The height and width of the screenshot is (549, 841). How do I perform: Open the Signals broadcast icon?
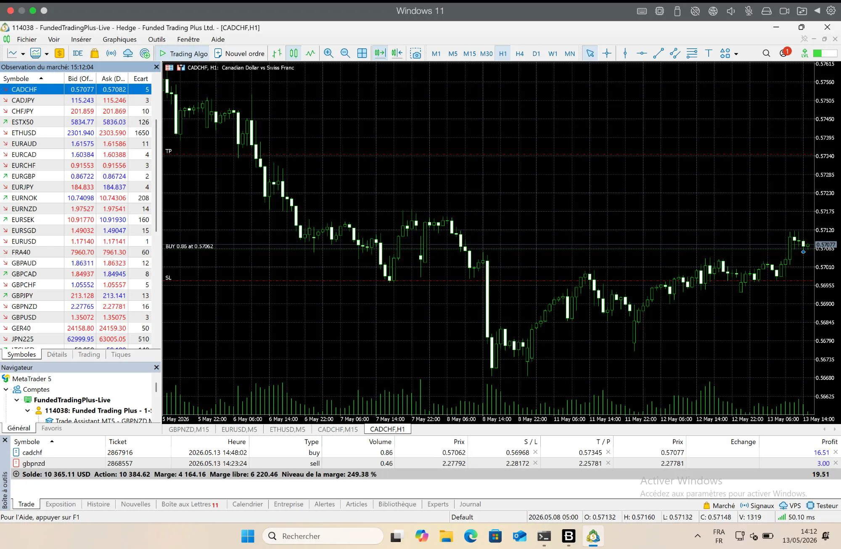click(111, 53)
